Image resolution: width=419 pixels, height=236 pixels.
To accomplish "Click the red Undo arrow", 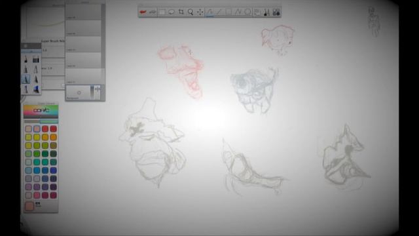I will 143,12.
